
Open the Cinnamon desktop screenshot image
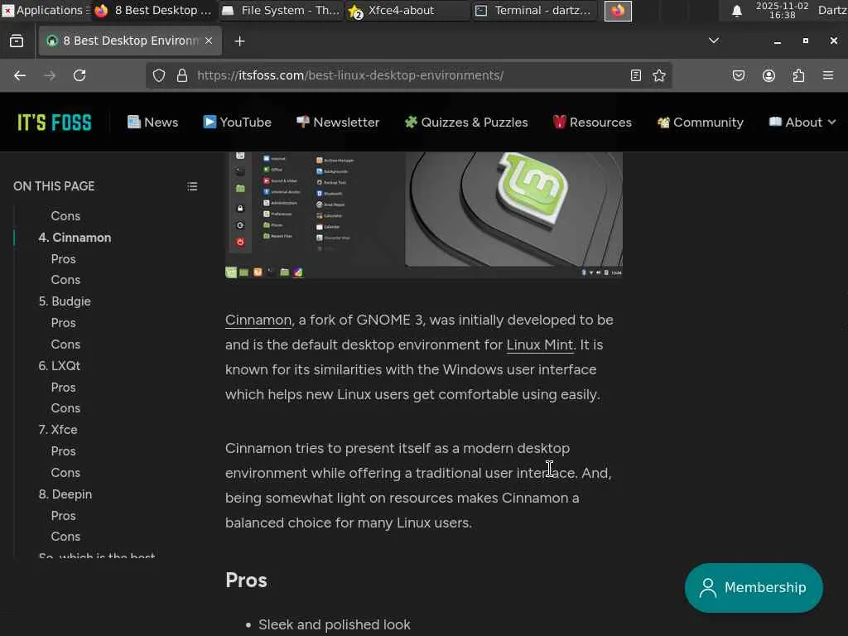423,215
